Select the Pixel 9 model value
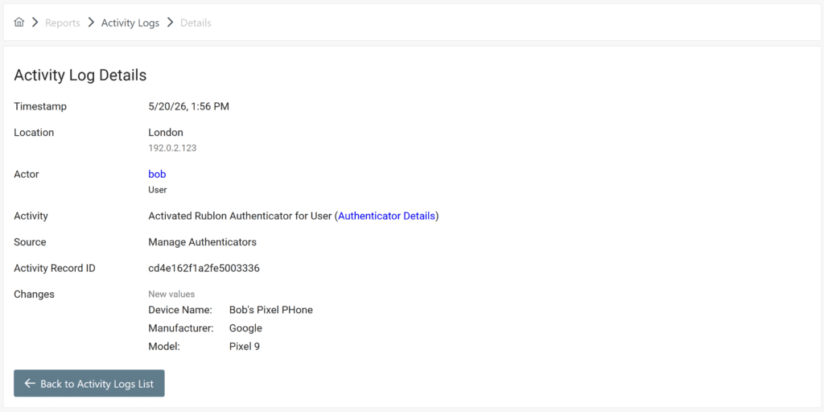This screenshot has height=412, width=824. [x=245, y=347]
